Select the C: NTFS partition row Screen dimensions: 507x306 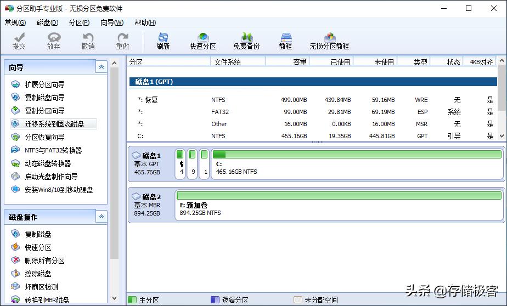[x=313, y=136]
